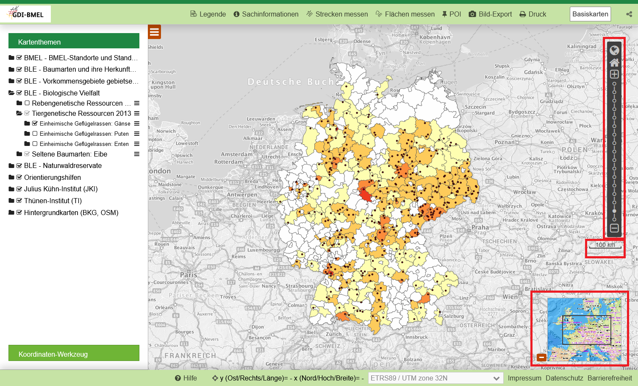Open the Impressum link
This screenshot has width=638, height=386.
click(524, 378)
